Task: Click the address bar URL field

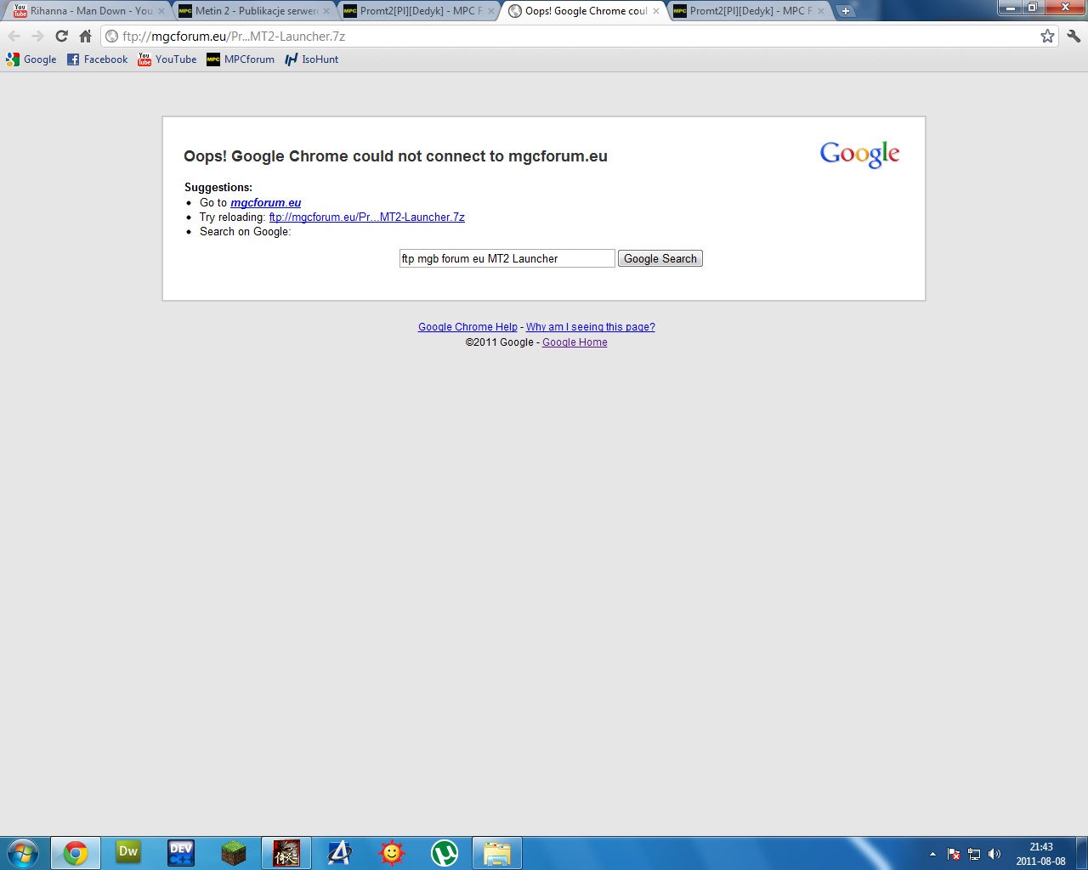Action: (x=578, y=37)
